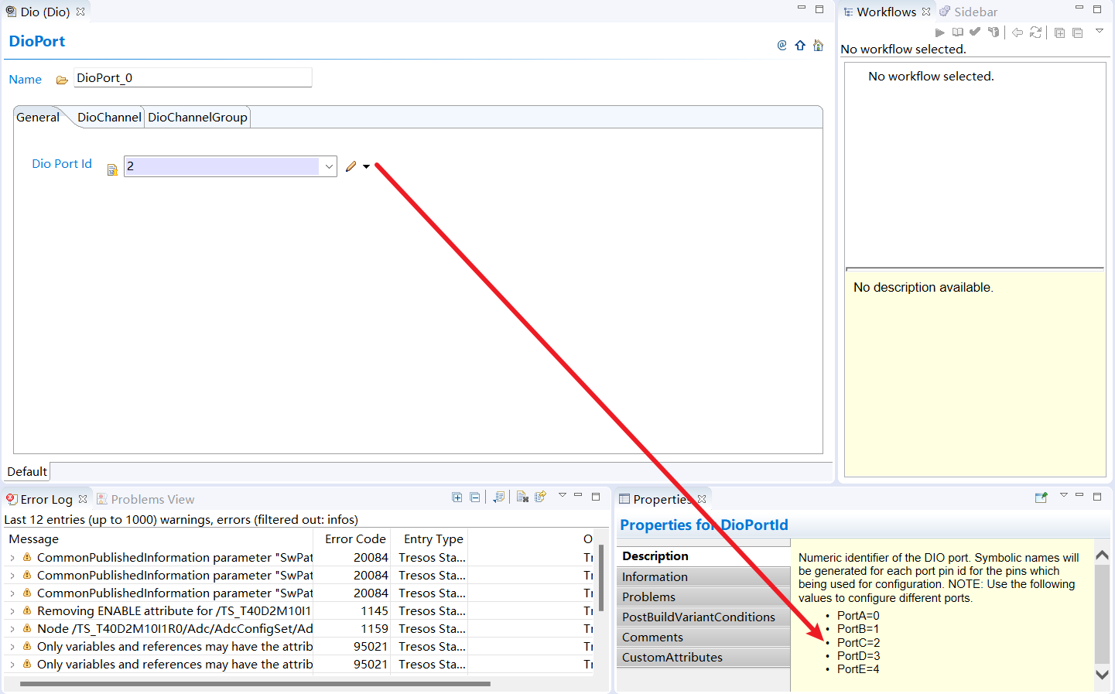Click the Dio Port Id label link
Image resolution: width=1115 pixels, height=694 pixels.
tap(62, 164)
